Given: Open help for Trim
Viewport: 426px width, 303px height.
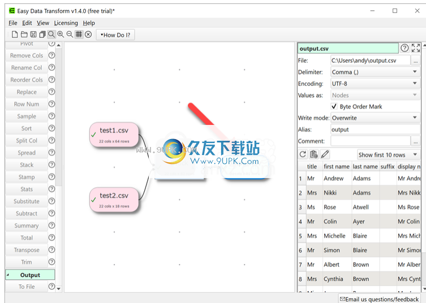Looking at the screenshot, I should point(51,262).
